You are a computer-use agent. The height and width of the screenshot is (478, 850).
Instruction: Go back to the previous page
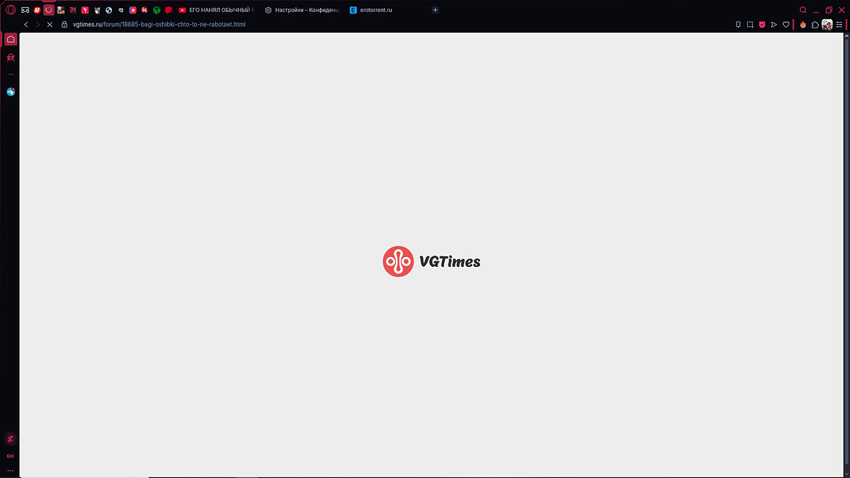(26, 25)
